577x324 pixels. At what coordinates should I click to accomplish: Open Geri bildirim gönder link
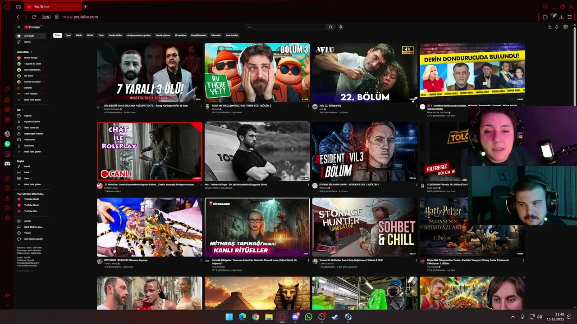[x=32, y=239]
